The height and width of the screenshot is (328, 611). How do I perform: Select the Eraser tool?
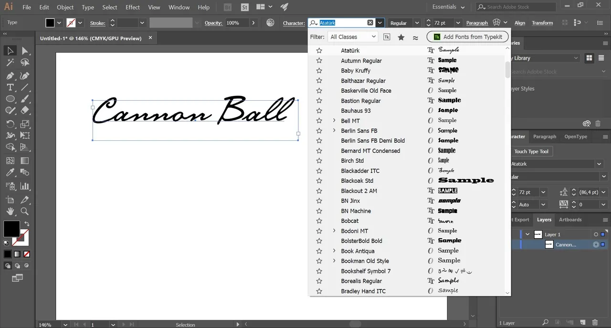[x=25, y=110]
